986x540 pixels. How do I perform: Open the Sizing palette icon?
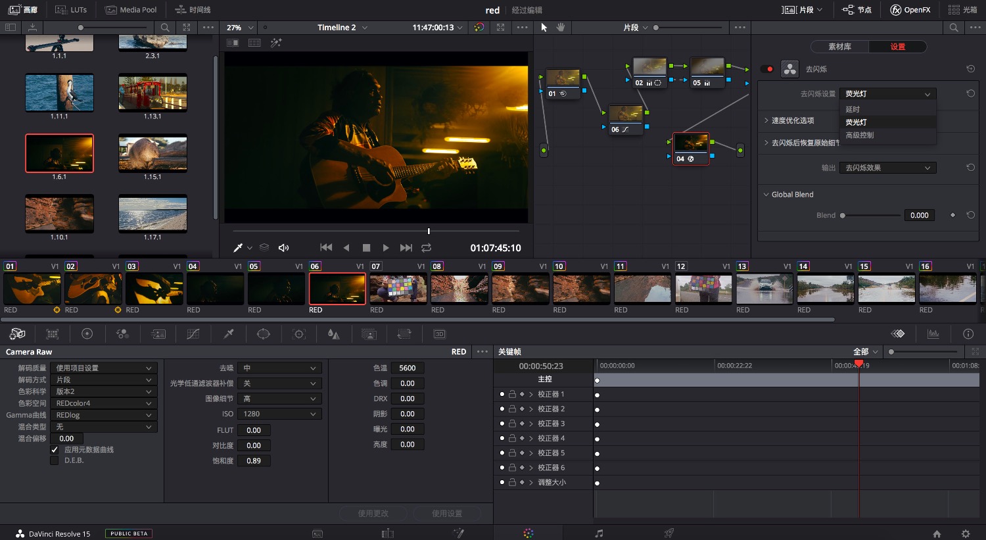(404, 334)
